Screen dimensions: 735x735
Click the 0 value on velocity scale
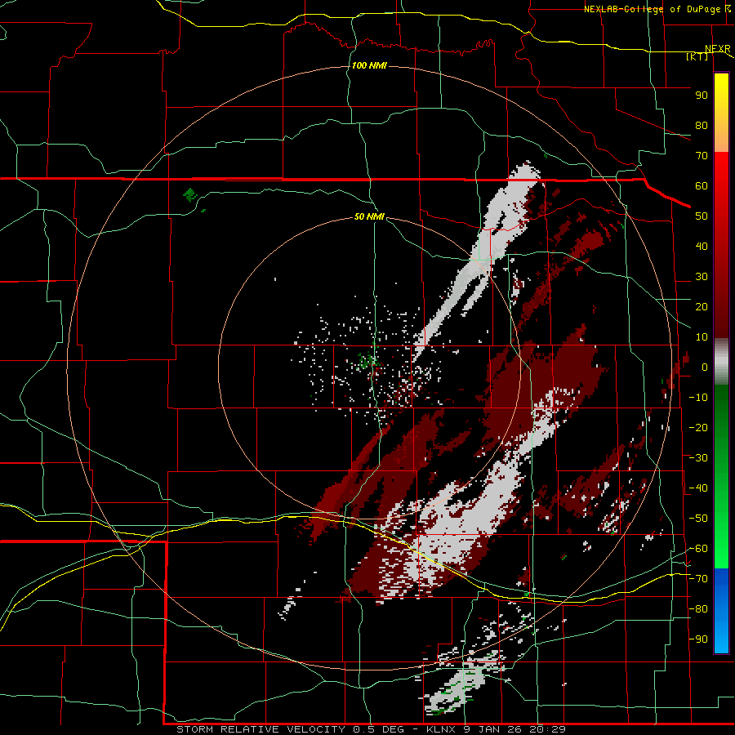(705, 367)
